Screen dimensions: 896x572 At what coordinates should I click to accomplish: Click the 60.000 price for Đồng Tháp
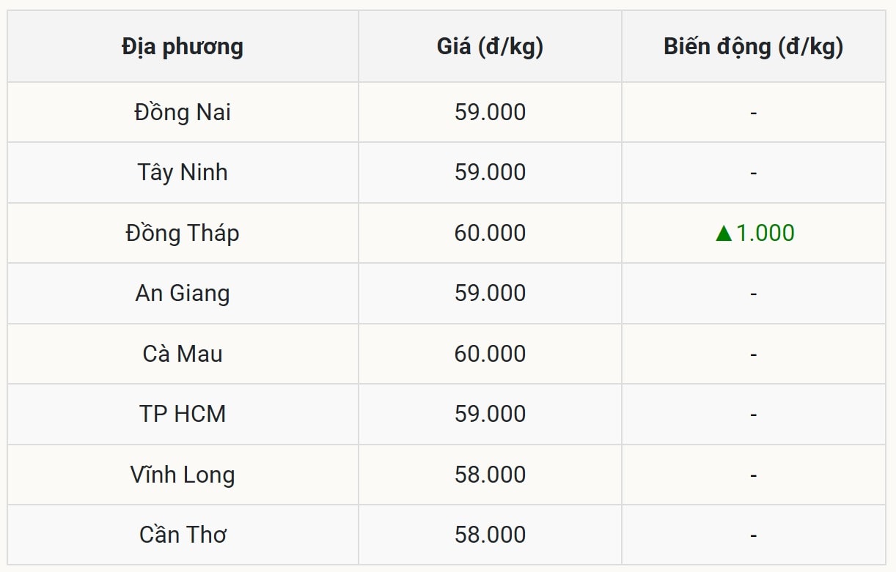click(490, 234)
